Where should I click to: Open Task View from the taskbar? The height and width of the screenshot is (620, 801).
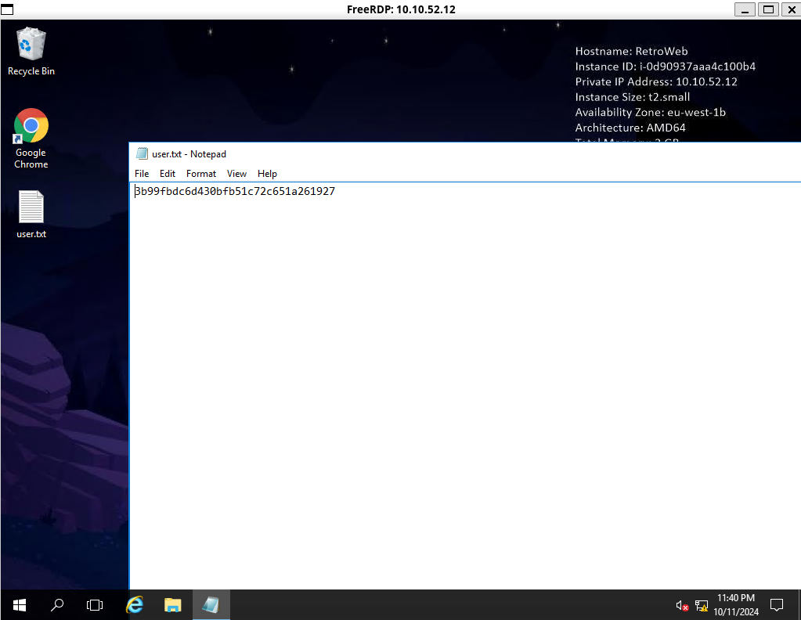click(95, 605)
